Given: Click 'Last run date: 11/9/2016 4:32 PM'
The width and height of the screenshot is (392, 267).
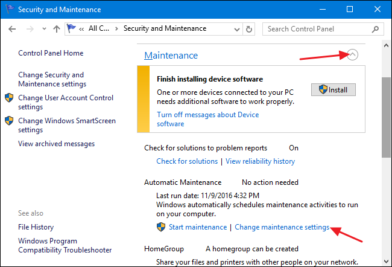Looking at the screenshot, I should coord(207,196).
